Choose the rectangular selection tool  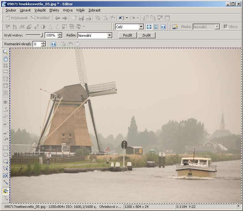coord(6,148)
